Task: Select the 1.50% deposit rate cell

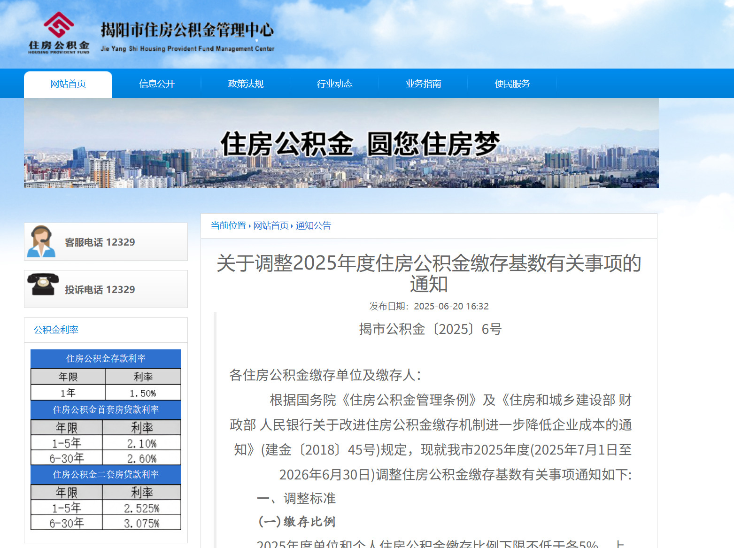Action: (x=143, y=393)
